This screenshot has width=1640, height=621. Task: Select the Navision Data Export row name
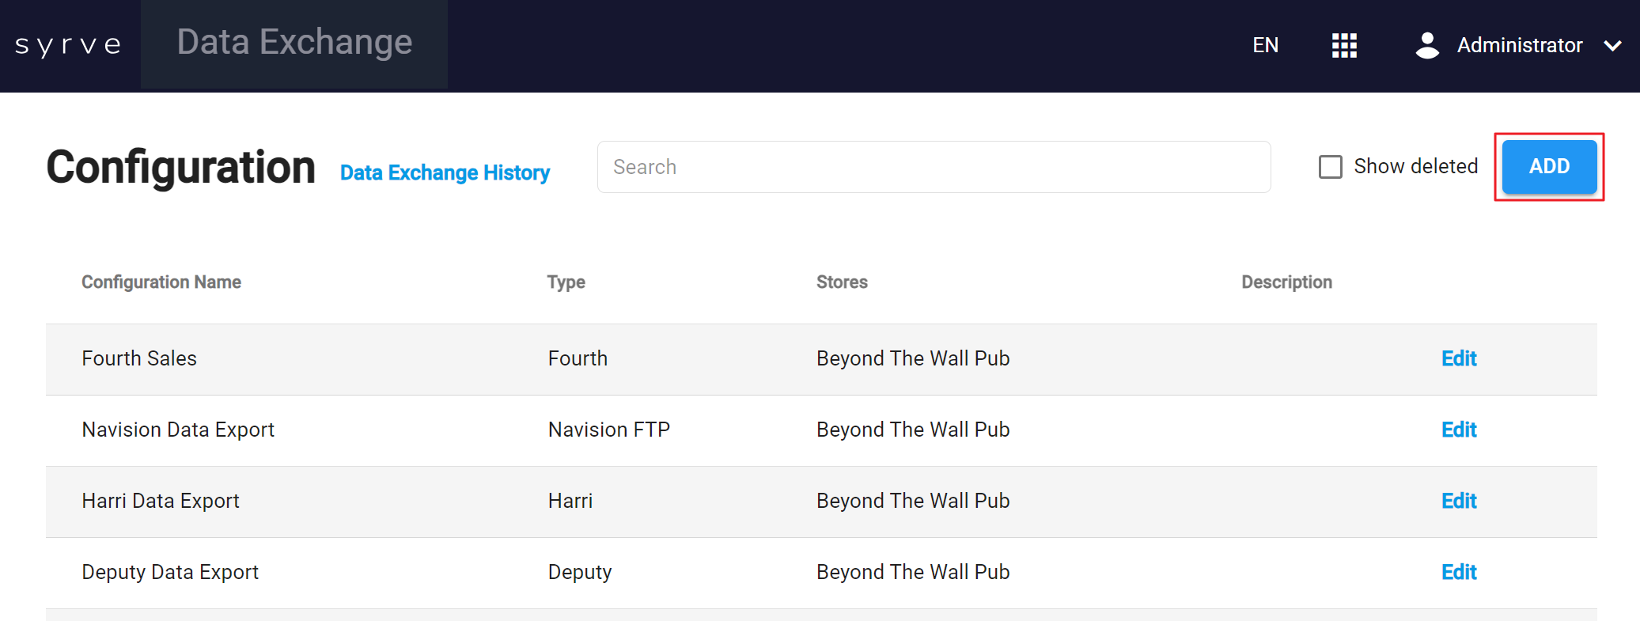(178, 430)
